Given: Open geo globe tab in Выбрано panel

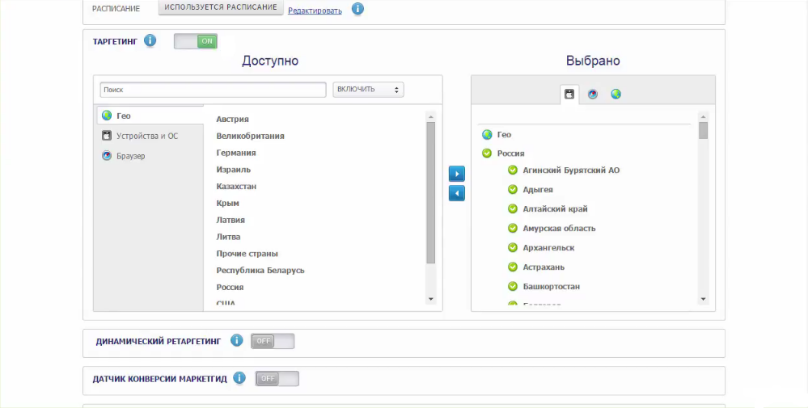Looking at the screenshot, I should (x=616, y=95).
